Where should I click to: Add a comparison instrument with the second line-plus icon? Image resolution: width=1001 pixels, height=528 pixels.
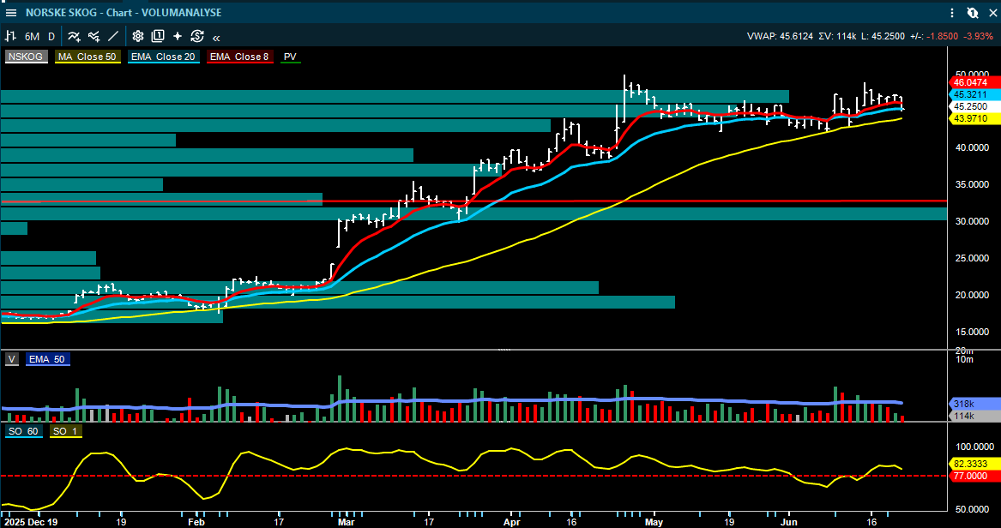pos(94,36)
